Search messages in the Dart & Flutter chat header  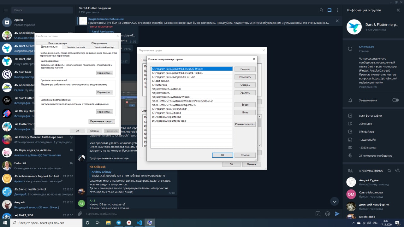pyautogui.click(x=321, y=10)
